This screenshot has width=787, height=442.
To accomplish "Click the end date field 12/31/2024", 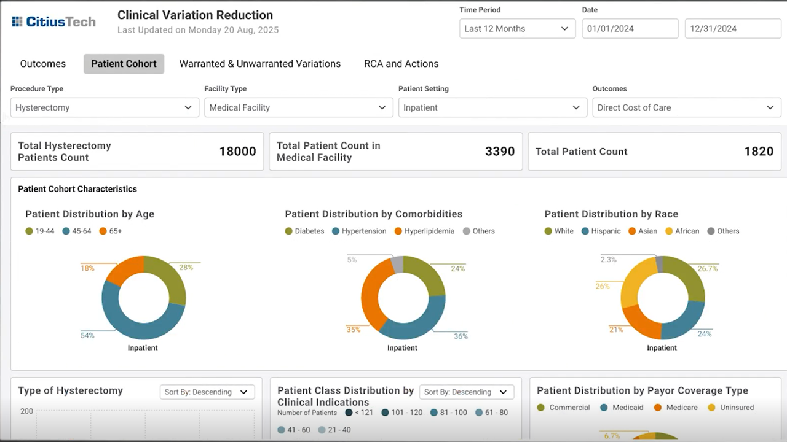I will (x=733, y=29).
